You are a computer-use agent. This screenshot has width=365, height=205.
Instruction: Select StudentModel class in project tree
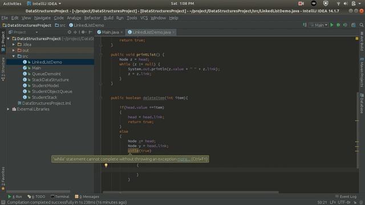(45, 85)
